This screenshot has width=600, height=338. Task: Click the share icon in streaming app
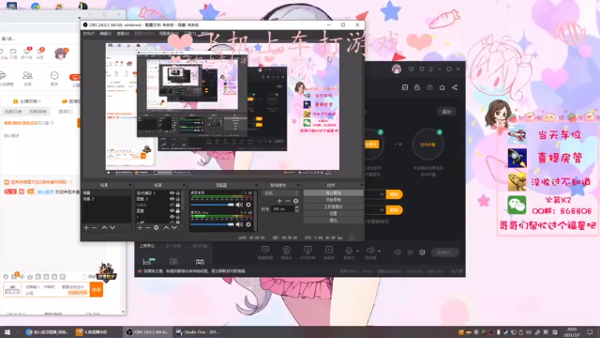[455, 87]
